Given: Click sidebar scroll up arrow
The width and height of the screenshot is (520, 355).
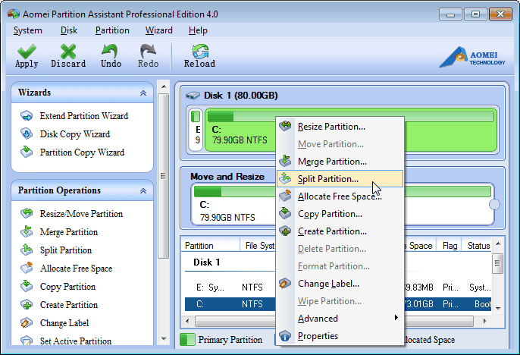Looking at the screenshot, I should tap(164, 86).
